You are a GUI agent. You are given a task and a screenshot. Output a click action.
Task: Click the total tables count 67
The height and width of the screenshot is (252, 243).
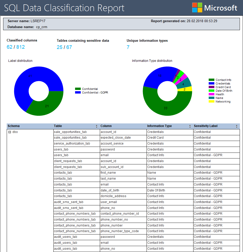pos(69,47)
